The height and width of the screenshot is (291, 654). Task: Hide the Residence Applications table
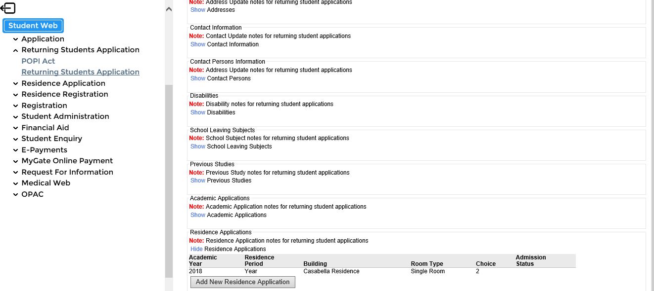point(196,249)
